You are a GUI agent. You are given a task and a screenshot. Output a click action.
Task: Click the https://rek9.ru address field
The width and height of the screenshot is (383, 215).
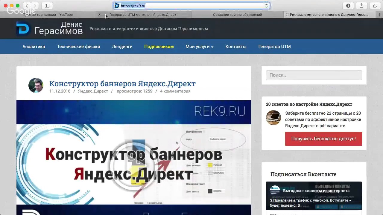click(x=191, y=6)
